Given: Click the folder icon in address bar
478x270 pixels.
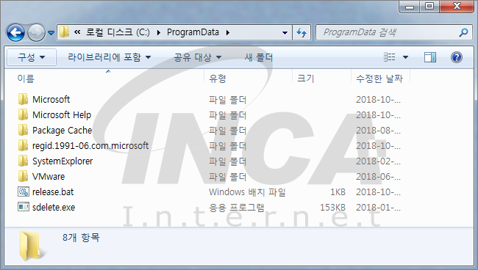Looking at the screenshot, I should click(x=64, y=32).
